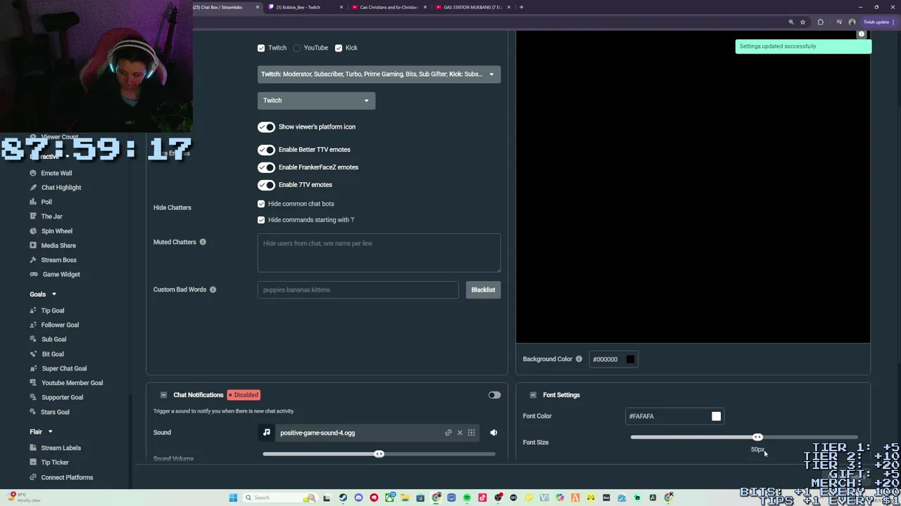Click the Muted Chatters text area
The image size is (901, 506).
379,253
